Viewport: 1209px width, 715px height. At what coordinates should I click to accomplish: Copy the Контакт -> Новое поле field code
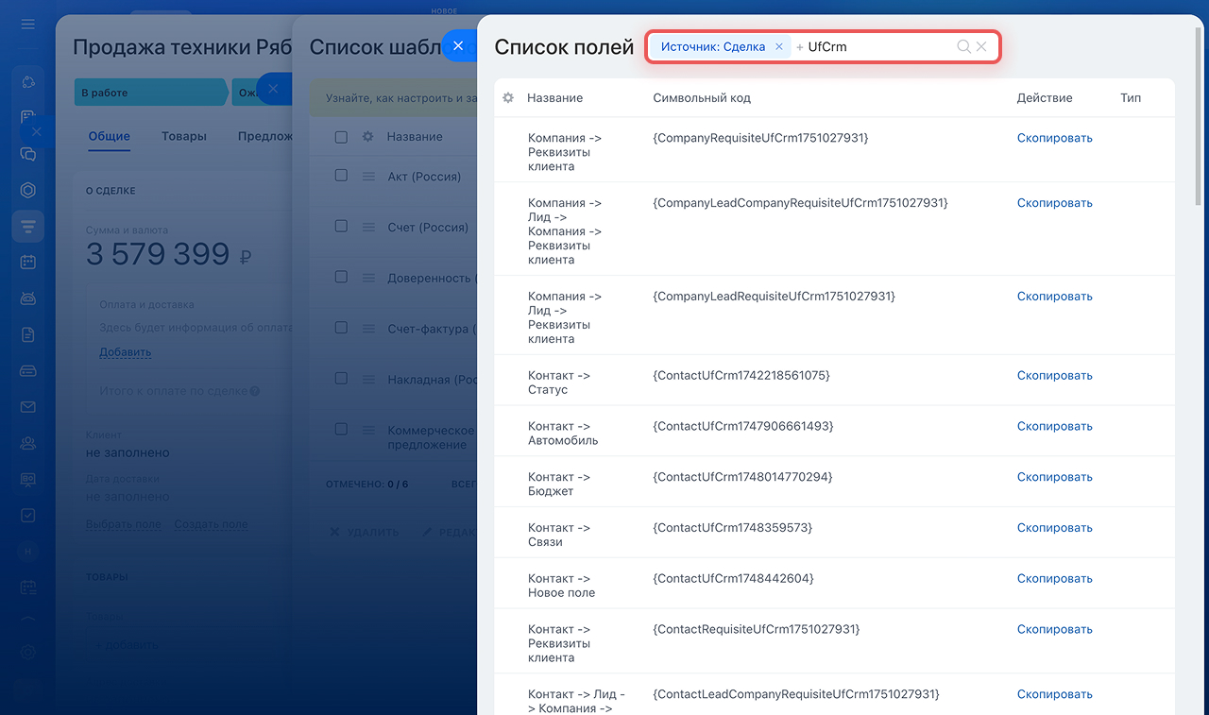click(x=1054, y=579)
